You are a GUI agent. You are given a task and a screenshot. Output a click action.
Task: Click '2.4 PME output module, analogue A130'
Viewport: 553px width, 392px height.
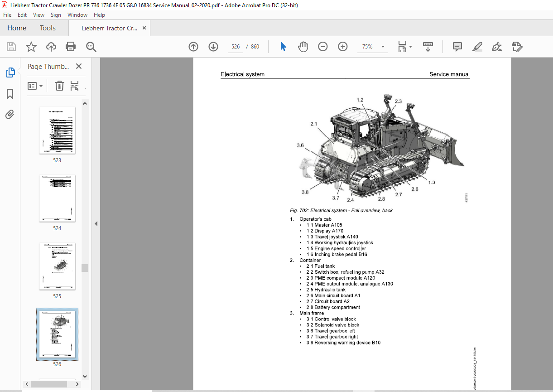point(350,284)
